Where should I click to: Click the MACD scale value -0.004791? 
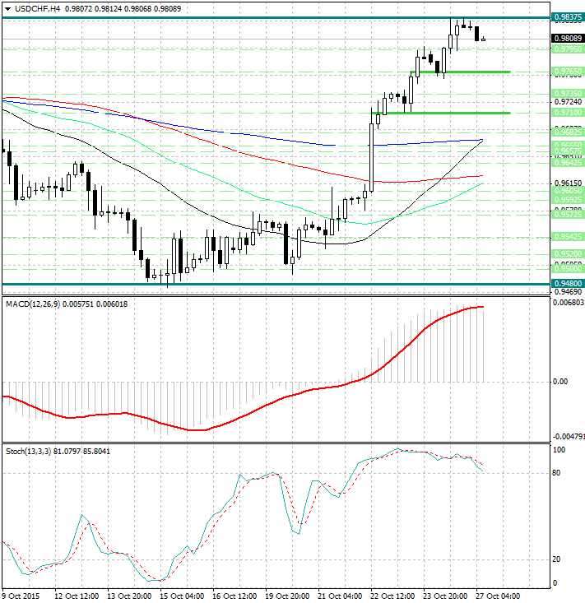click(569, 437)
